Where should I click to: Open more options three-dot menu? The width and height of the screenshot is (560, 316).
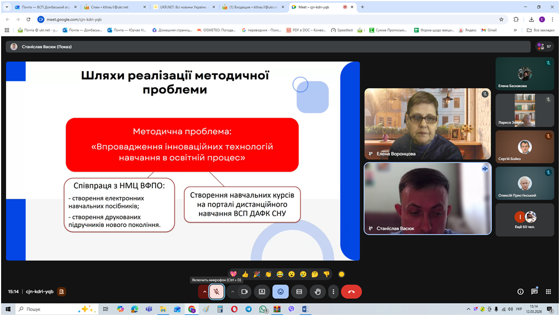pos(333,292)
